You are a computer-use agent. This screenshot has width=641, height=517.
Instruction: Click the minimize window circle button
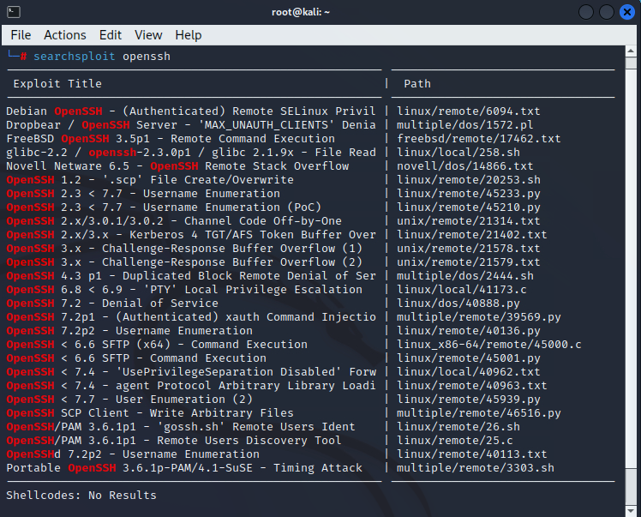coord(586,12)
